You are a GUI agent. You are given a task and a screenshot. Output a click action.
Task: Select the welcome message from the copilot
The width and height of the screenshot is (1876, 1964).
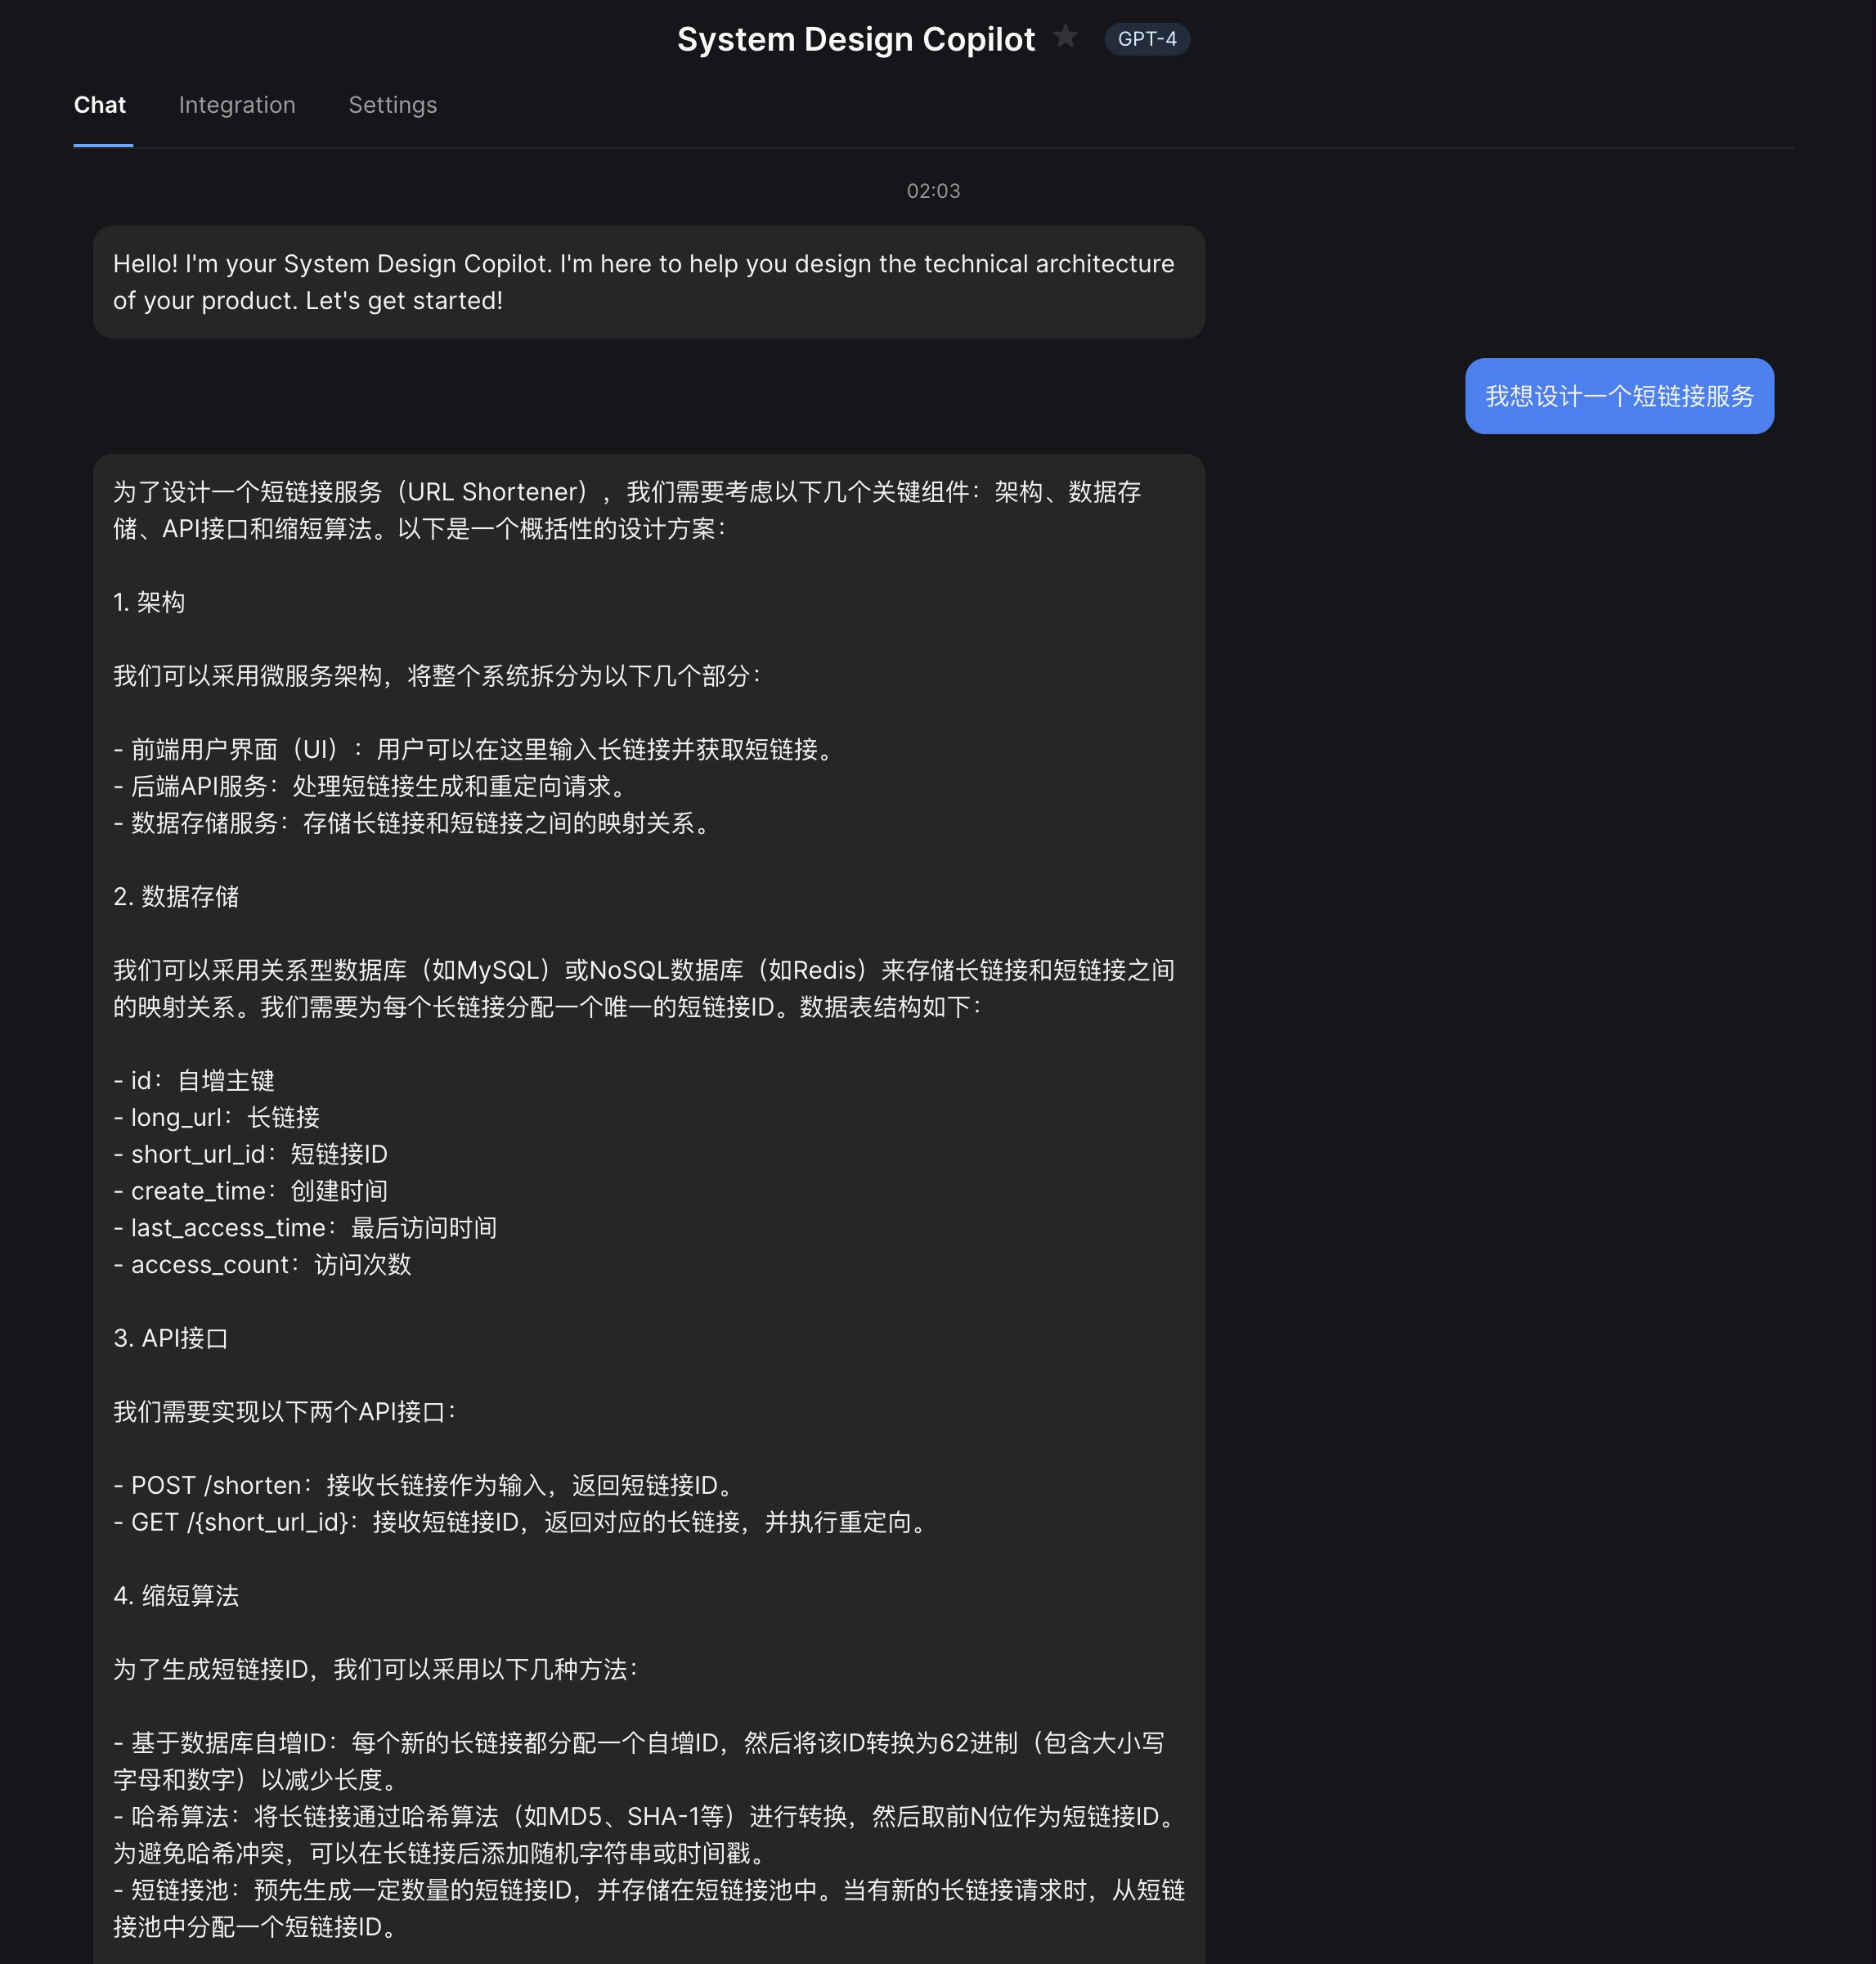click(x=648, y=282)
